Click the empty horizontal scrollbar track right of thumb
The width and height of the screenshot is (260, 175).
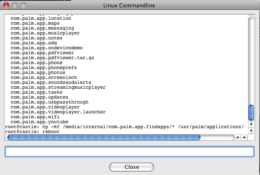pos(217,138)
